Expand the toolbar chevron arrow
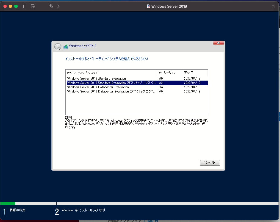 click(x=58, y=6)
